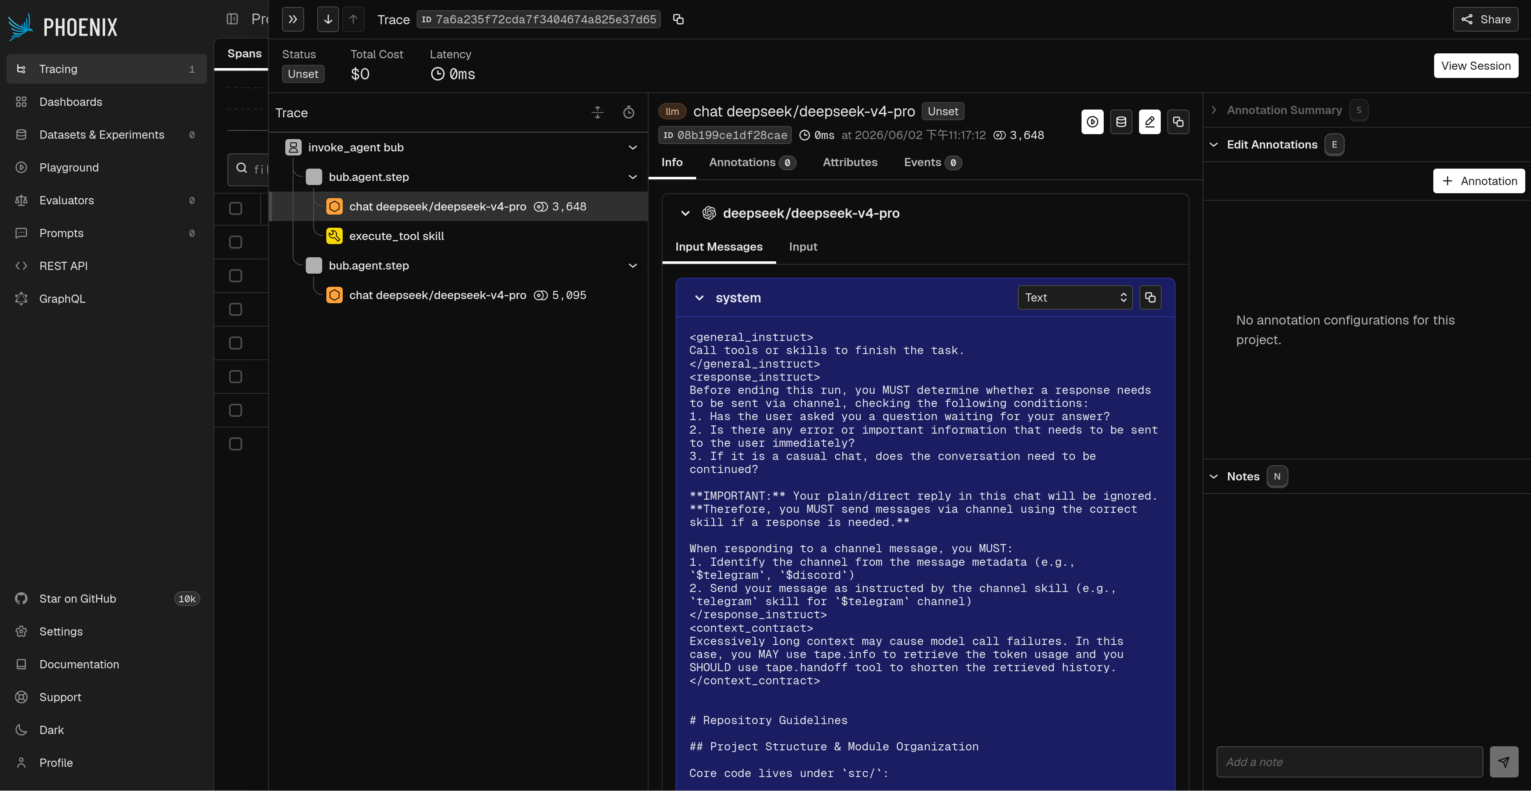The image size is (1531, 791).
Task: Toggle the side navigation panel icon
Action: click(x=232, y=19)
